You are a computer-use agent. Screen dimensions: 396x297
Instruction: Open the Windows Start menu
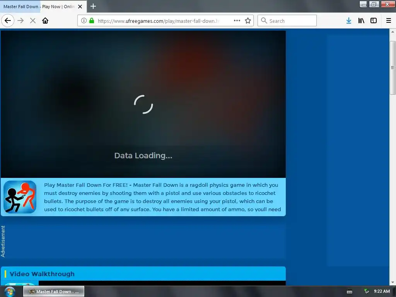pyautogui.click(x=10, y=292)
